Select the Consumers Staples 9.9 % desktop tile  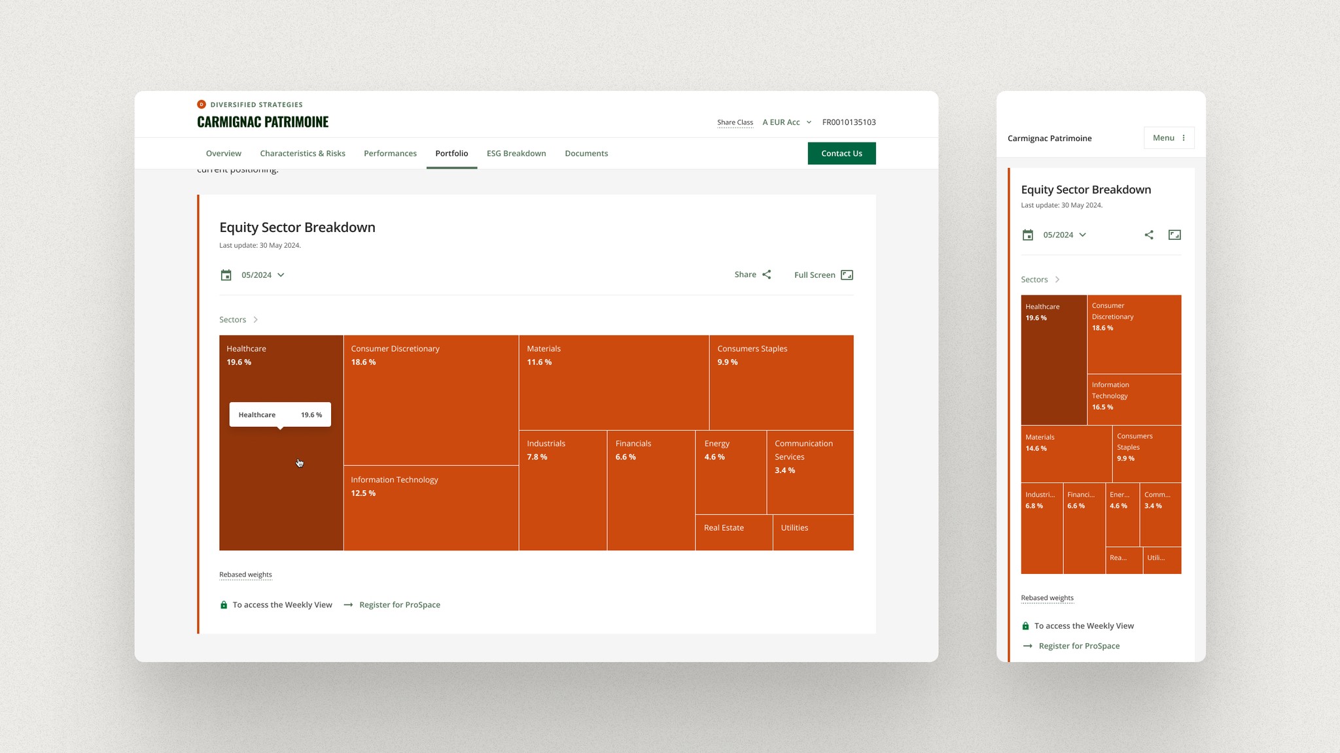click(781, 382)
